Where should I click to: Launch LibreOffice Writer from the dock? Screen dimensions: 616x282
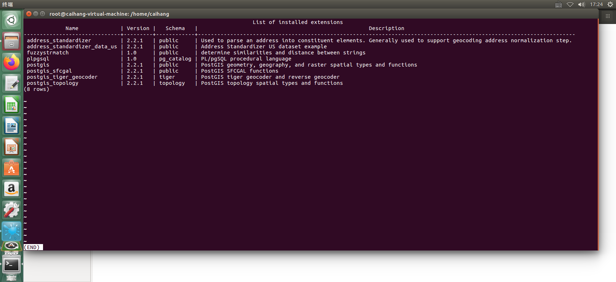[11, 126]
